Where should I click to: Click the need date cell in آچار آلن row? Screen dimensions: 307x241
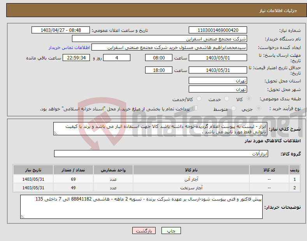pos(33,179)
